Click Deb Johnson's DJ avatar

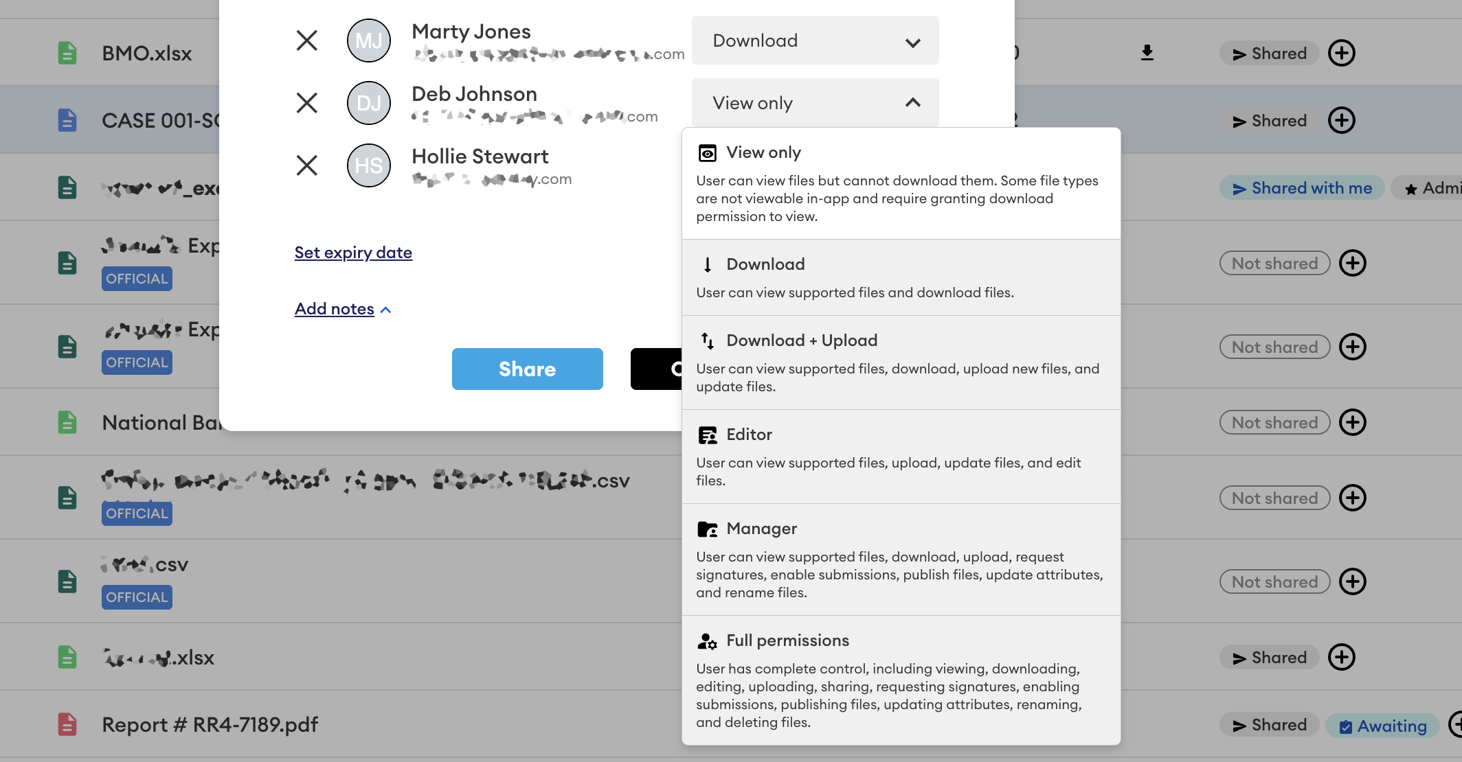click(x=369, y=103)
